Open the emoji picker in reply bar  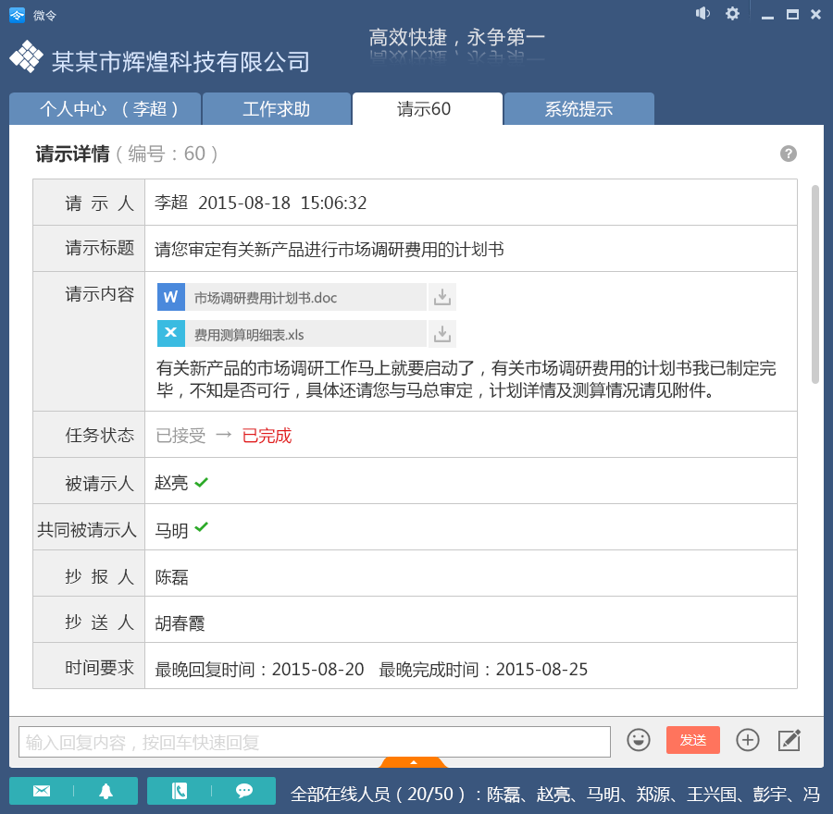[x=639, y=740]
